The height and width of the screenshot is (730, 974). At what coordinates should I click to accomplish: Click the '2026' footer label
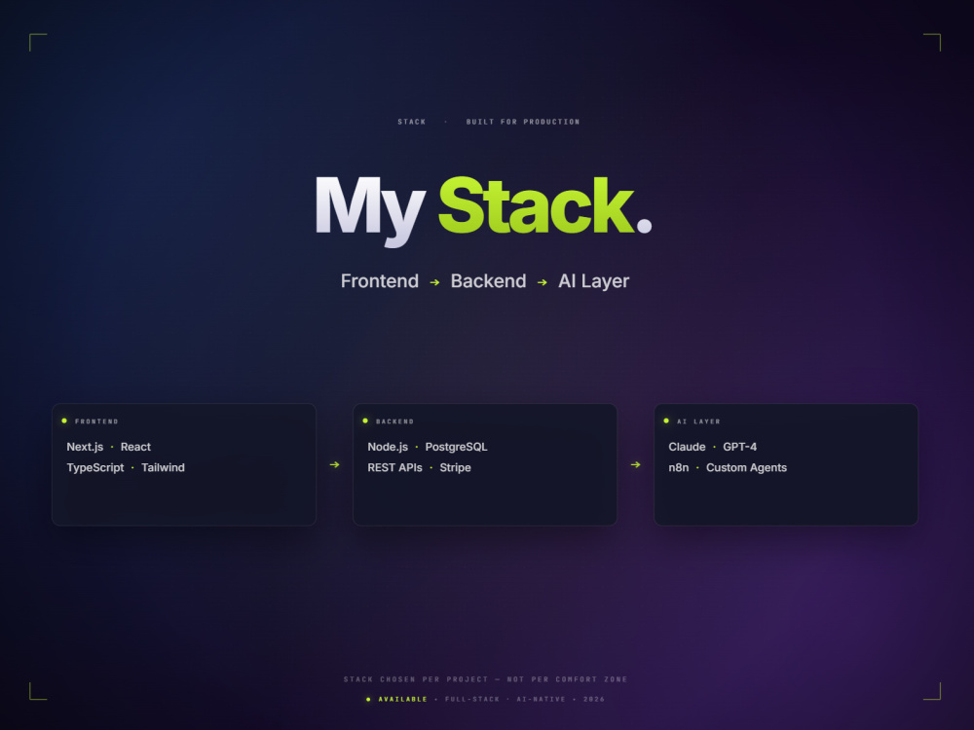594,699
